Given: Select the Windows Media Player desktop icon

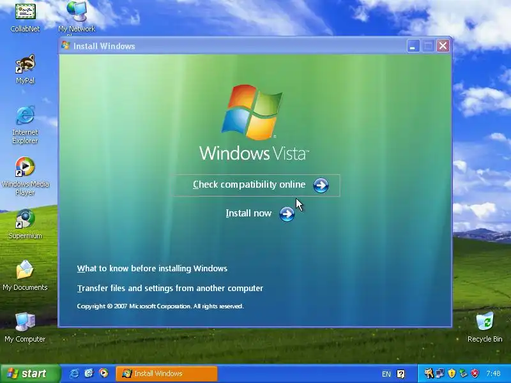Looking at the screenshot, I should [25, 176].
